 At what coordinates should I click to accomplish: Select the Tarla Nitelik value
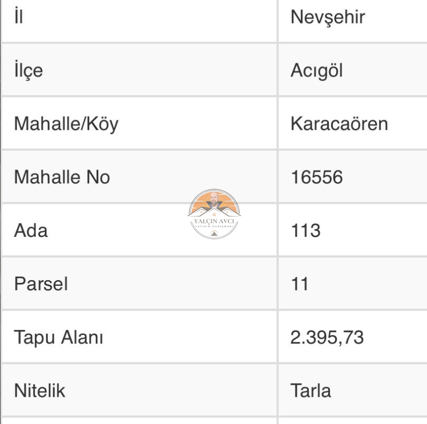pyautogui.click(x=311, y=390)
